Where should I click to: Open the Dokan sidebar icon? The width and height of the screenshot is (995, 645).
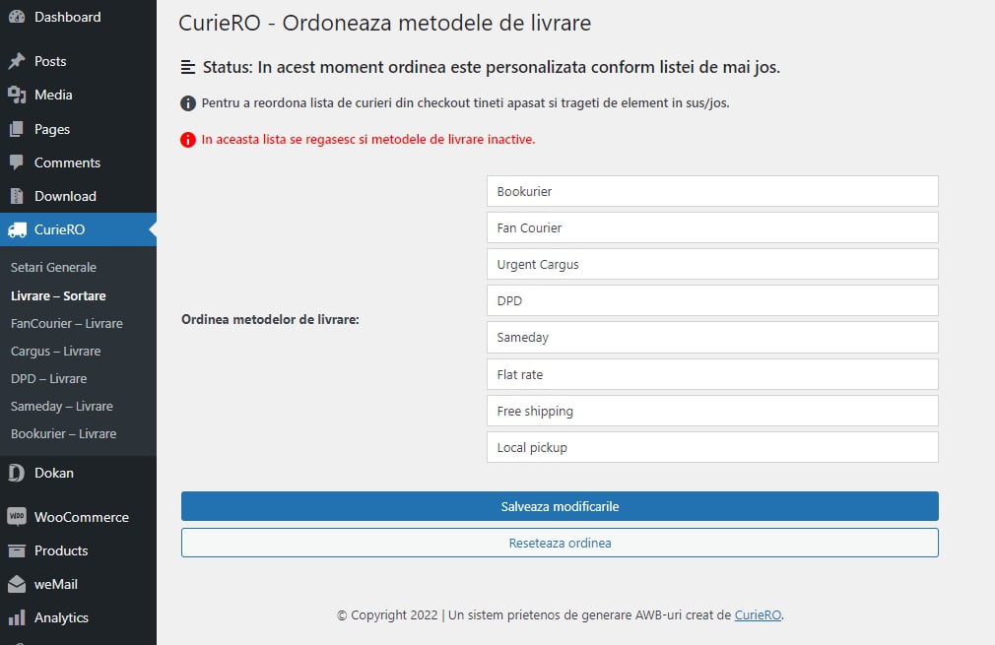(18, 474)
